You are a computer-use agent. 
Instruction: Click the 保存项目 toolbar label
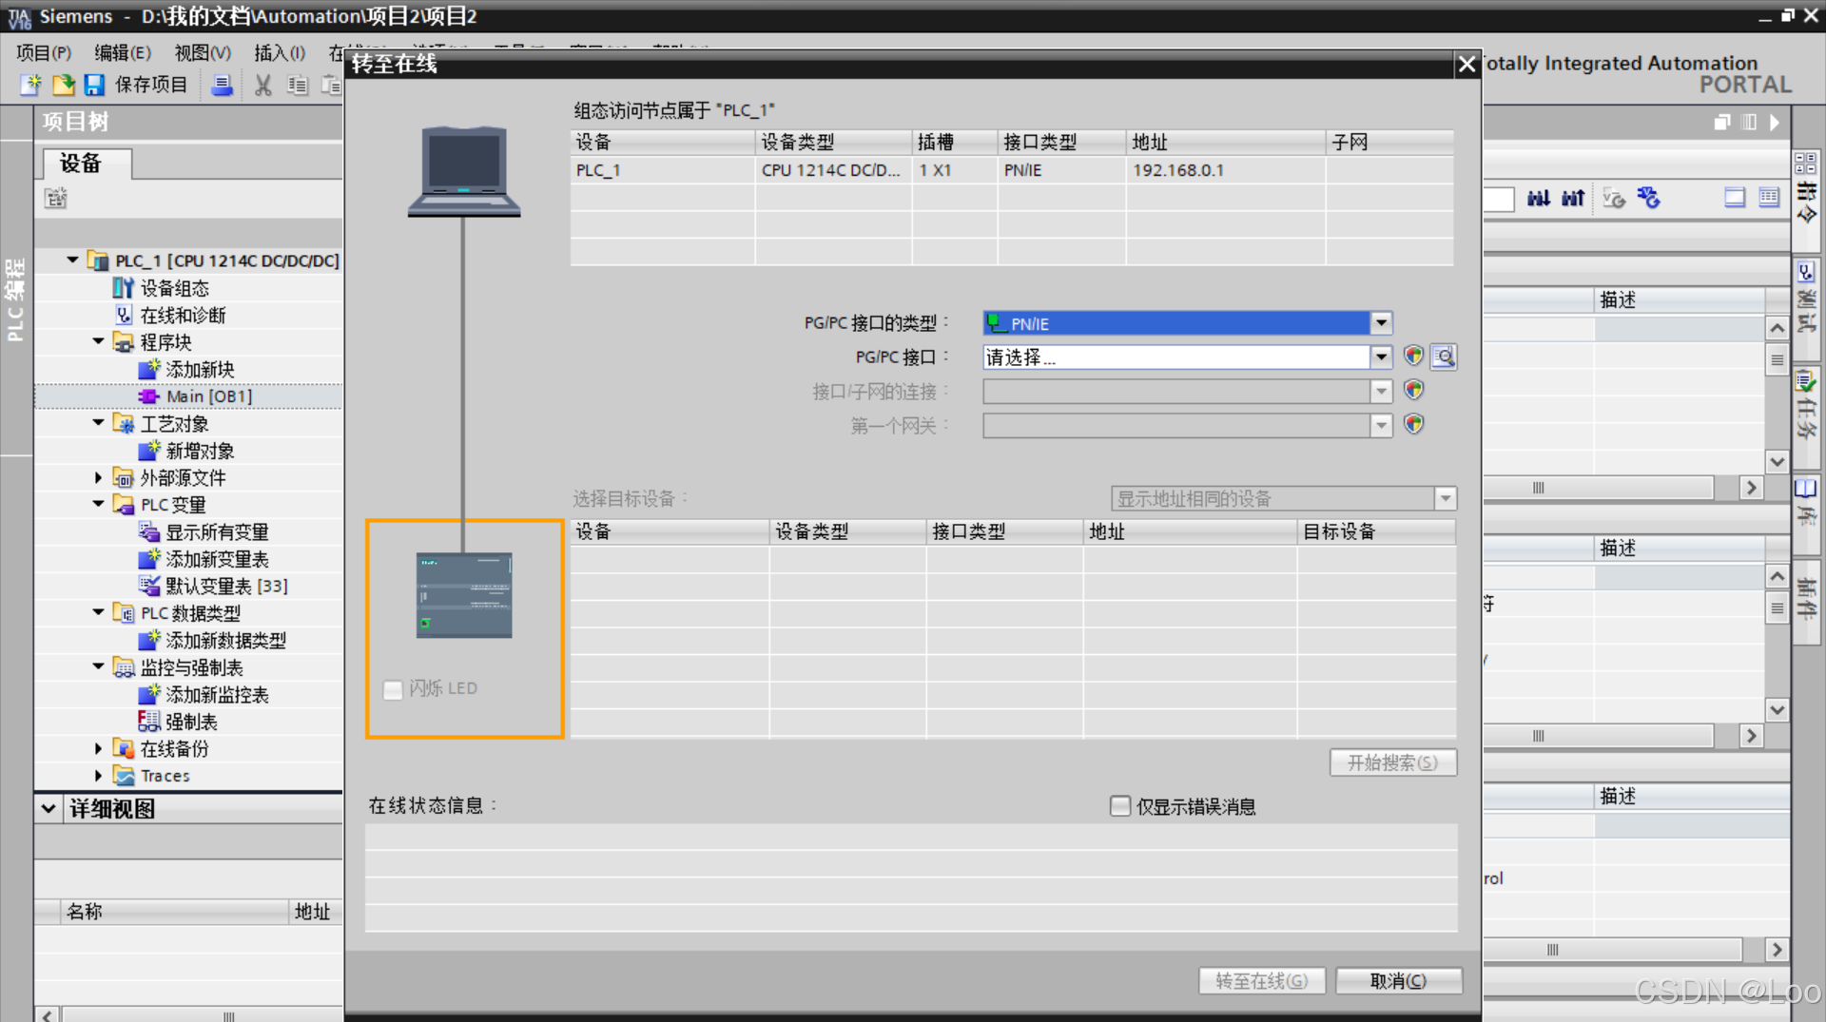(151, 85)
